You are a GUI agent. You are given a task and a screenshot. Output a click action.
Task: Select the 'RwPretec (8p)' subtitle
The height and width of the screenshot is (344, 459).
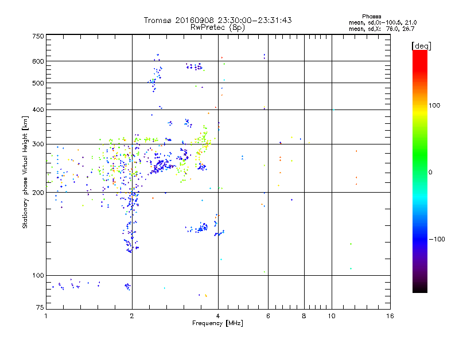pyautogui.click(x=217, y=28)
